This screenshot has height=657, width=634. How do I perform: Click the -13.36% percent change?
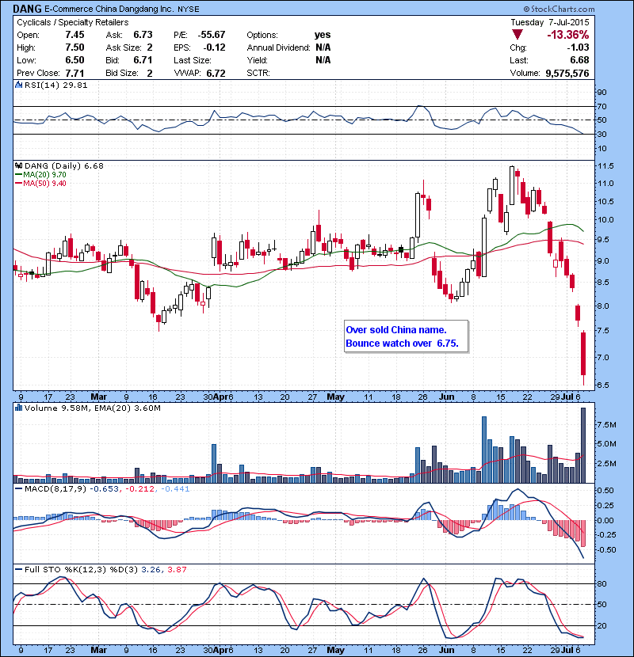567,35
